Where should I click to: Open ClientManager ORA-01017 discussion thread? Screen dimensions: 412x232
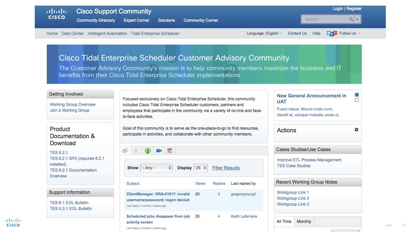[x=158, y=197]
